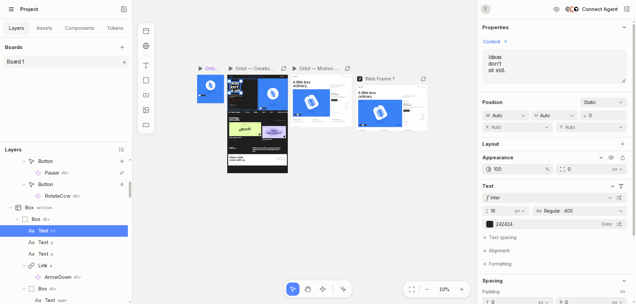Screen dimensions: 636x304
Task: Collapse the Properties section chevron
Action: coord(624,27)
